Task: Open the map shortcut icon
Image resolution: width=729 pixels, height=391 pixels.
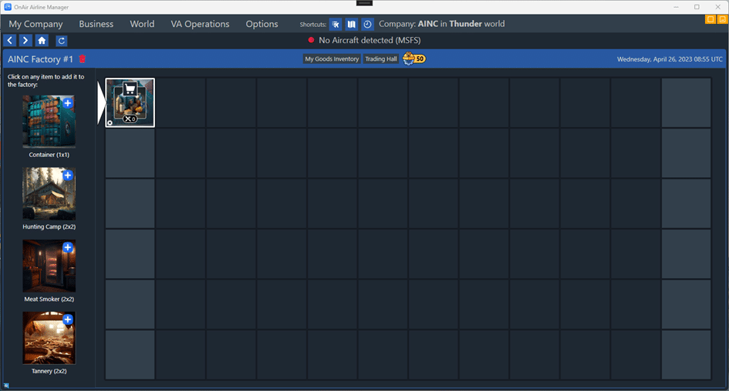Action: coord(352,24)
